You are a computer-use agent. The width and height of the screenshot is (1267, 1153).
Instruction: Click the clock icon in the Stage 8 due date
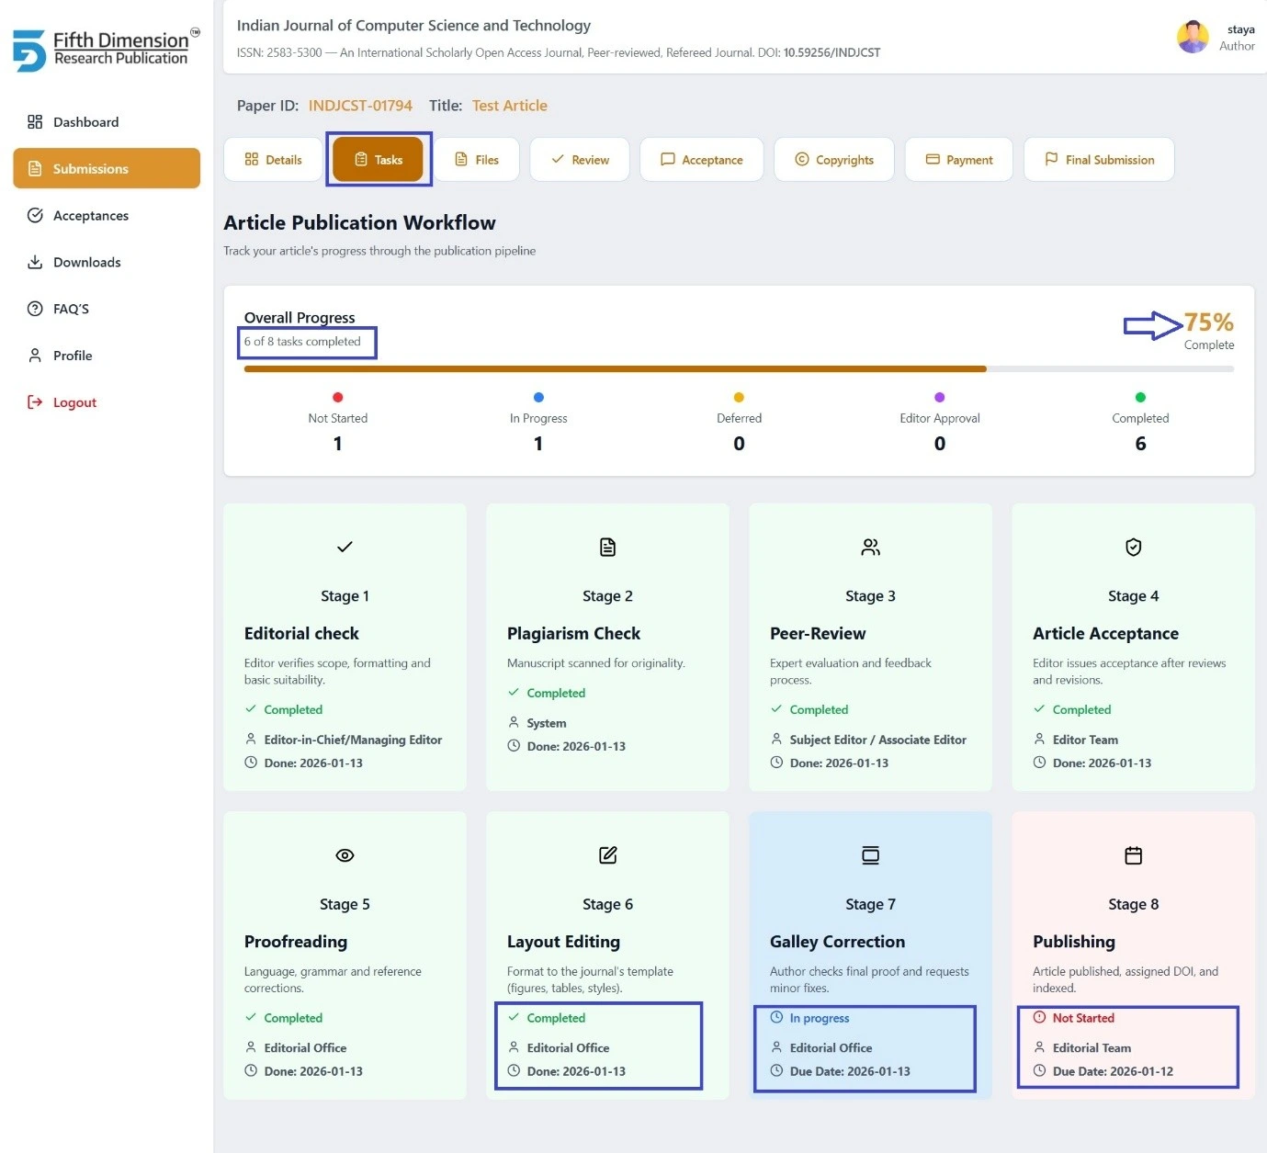1039,1070
